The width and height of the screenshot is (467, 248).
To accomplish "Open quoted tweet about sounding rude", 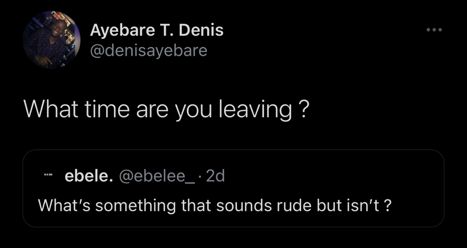I will coord(214,205).
